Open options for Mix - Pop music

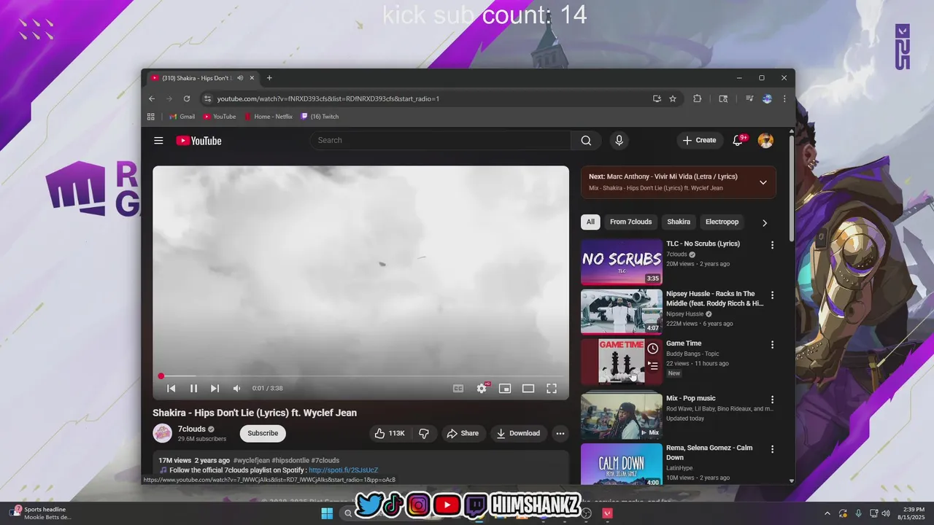(x=772, y=400)
